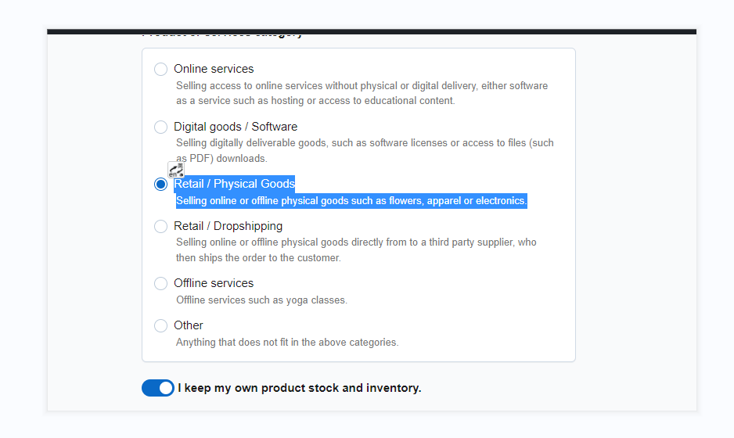Image resolution: width=734 pixels, height=438 pixels.
Task: Choose the Digital goods / Software radio button
Action: click(x=160, y=127)
